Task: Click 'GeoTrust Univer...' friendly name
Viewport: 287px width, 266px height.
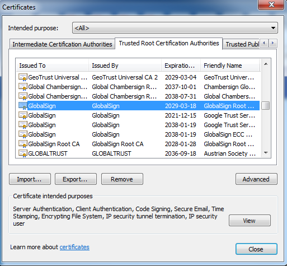Action: [229, 77]
